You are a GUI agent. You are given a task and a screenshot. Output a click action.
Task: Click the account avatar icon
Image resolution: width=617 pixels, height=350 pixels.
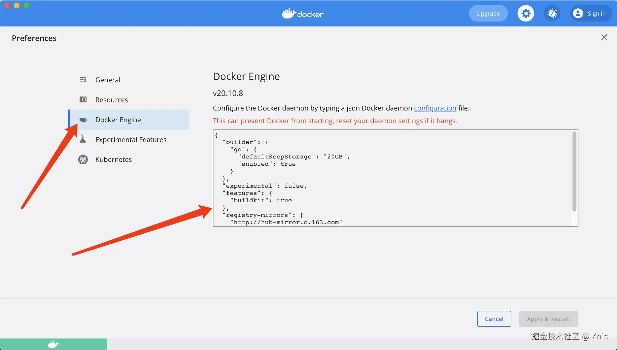[x=578, y=13]
